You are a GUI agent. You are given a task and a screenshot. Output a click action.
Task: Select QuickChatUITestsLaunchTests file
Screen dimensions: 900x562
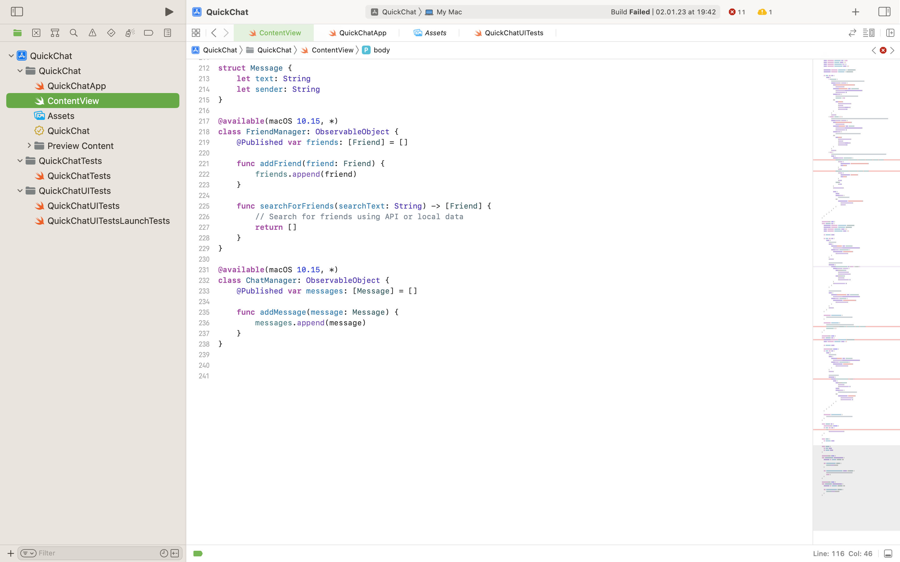point(92,221)
